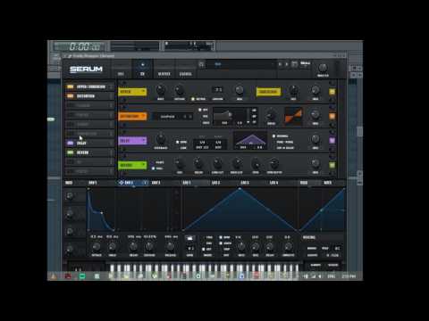This screenshot has height=321, width=429.
Task: Select Normal delay mode
Action: point(280,136)
